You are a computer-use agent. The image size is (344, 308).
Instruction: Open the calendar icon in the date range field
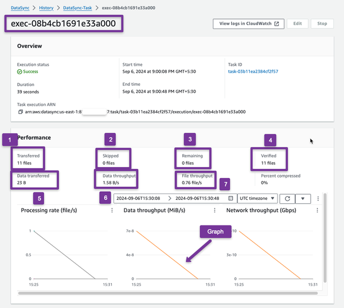pos(230,198)
